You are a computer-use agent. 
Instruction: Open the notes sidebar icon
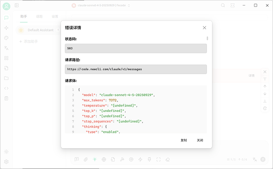(x=6, y=98)
